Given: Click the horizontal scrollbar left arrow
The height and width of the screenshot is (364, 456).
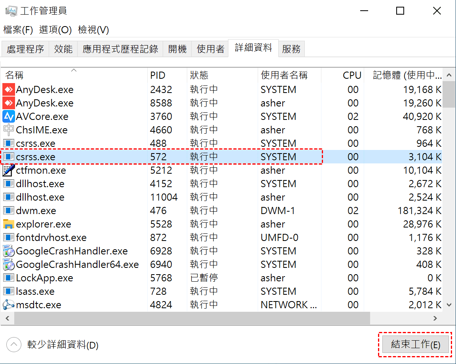Looking at the screenshot, I should tap(8, 318).
